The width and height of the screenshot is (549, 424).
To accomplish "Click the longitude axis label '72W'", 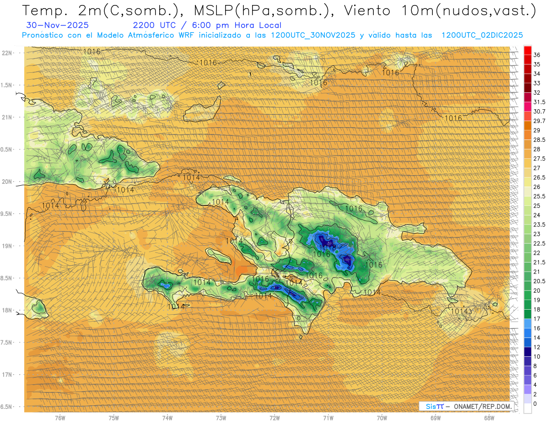I will [274, 418].
